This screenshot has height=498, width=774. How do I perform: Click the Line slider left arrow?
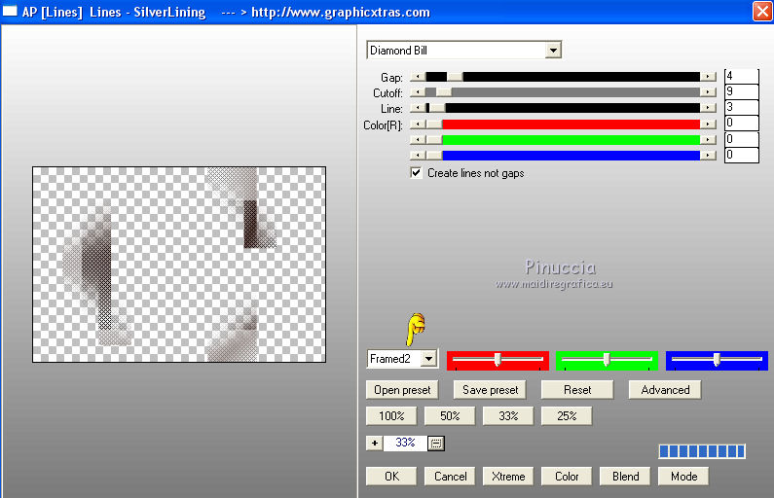[x=418, y=108]
